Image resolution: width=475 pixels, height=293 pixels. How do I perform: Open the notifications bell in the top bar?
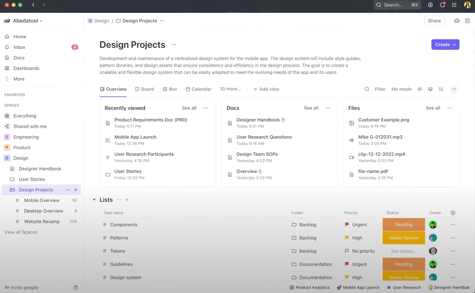[x=442, y=5]
